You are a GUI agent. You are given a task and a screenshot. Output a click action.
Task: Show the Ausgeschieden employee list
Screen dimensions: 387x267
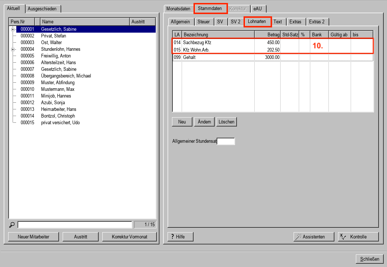pyautogui.click(x=43, y=9)
